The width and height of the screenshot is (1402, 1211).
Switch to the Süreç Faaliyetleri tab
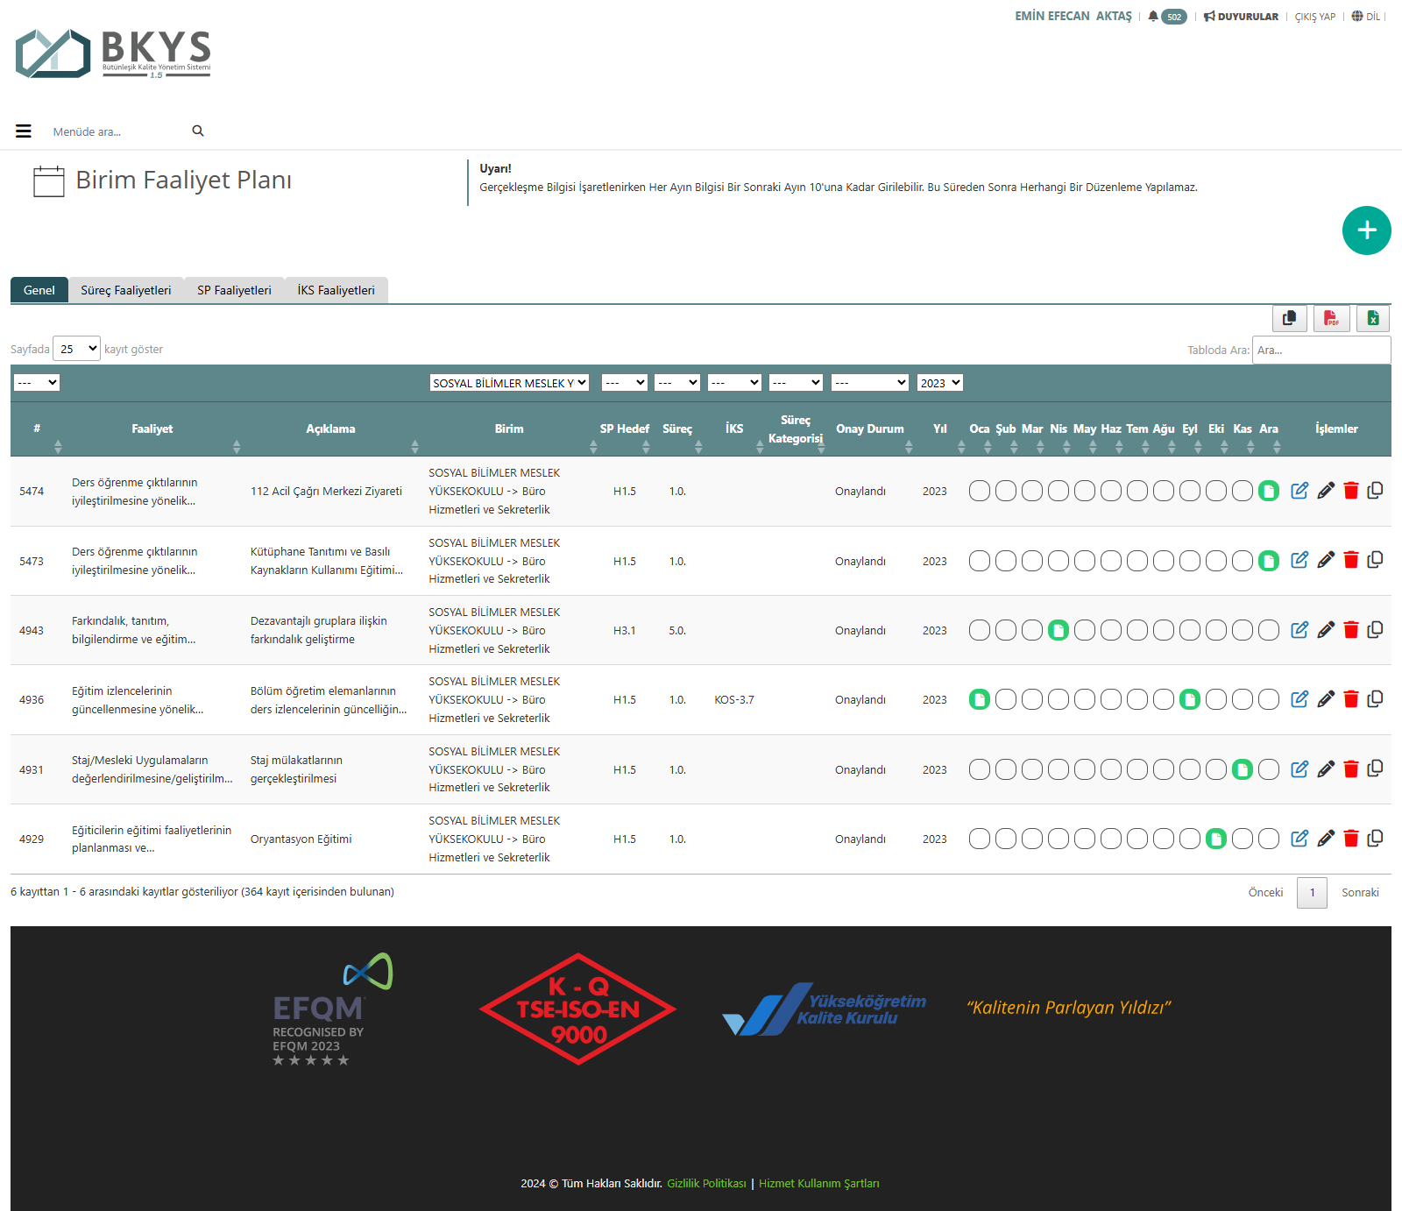pyautogui.click(x=126, y=290)
